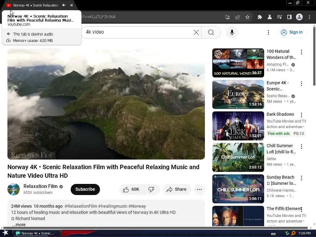This screenshot has height=237, width=316.
Task: Open the Relaxation Film channel avatar
Action: click(x=14, y=189)
